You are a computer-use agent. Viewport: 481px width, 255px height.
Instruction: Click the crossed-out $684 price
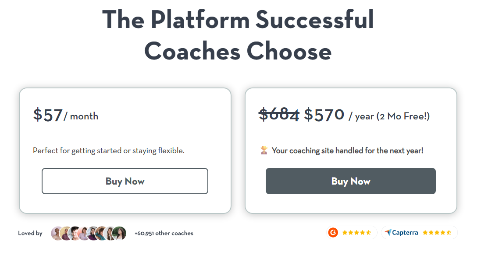click(279, 115)
